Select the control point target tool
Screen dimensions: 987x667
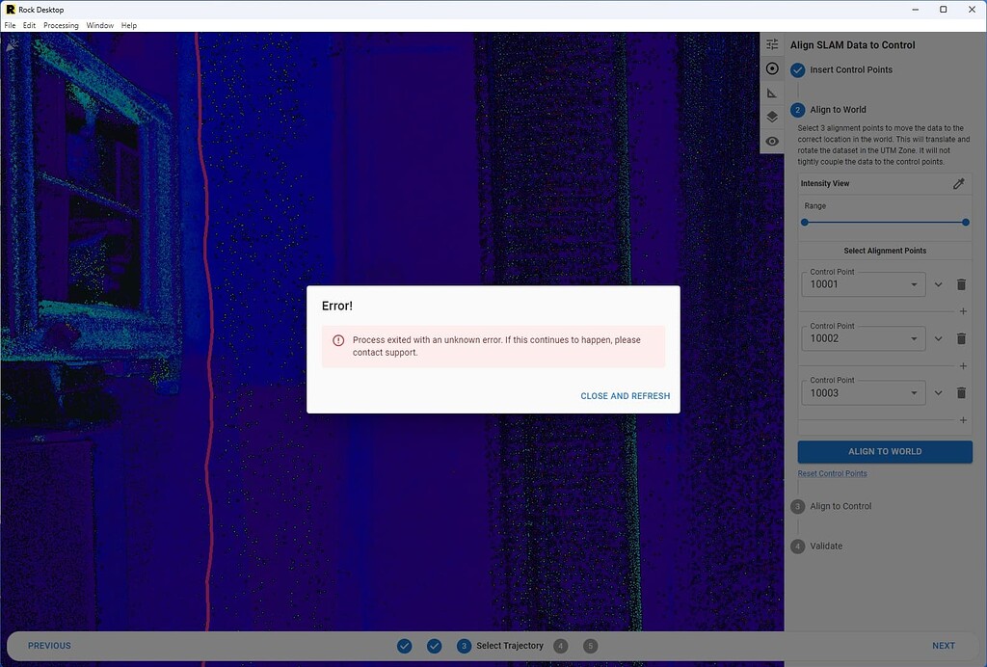[771, 68]
